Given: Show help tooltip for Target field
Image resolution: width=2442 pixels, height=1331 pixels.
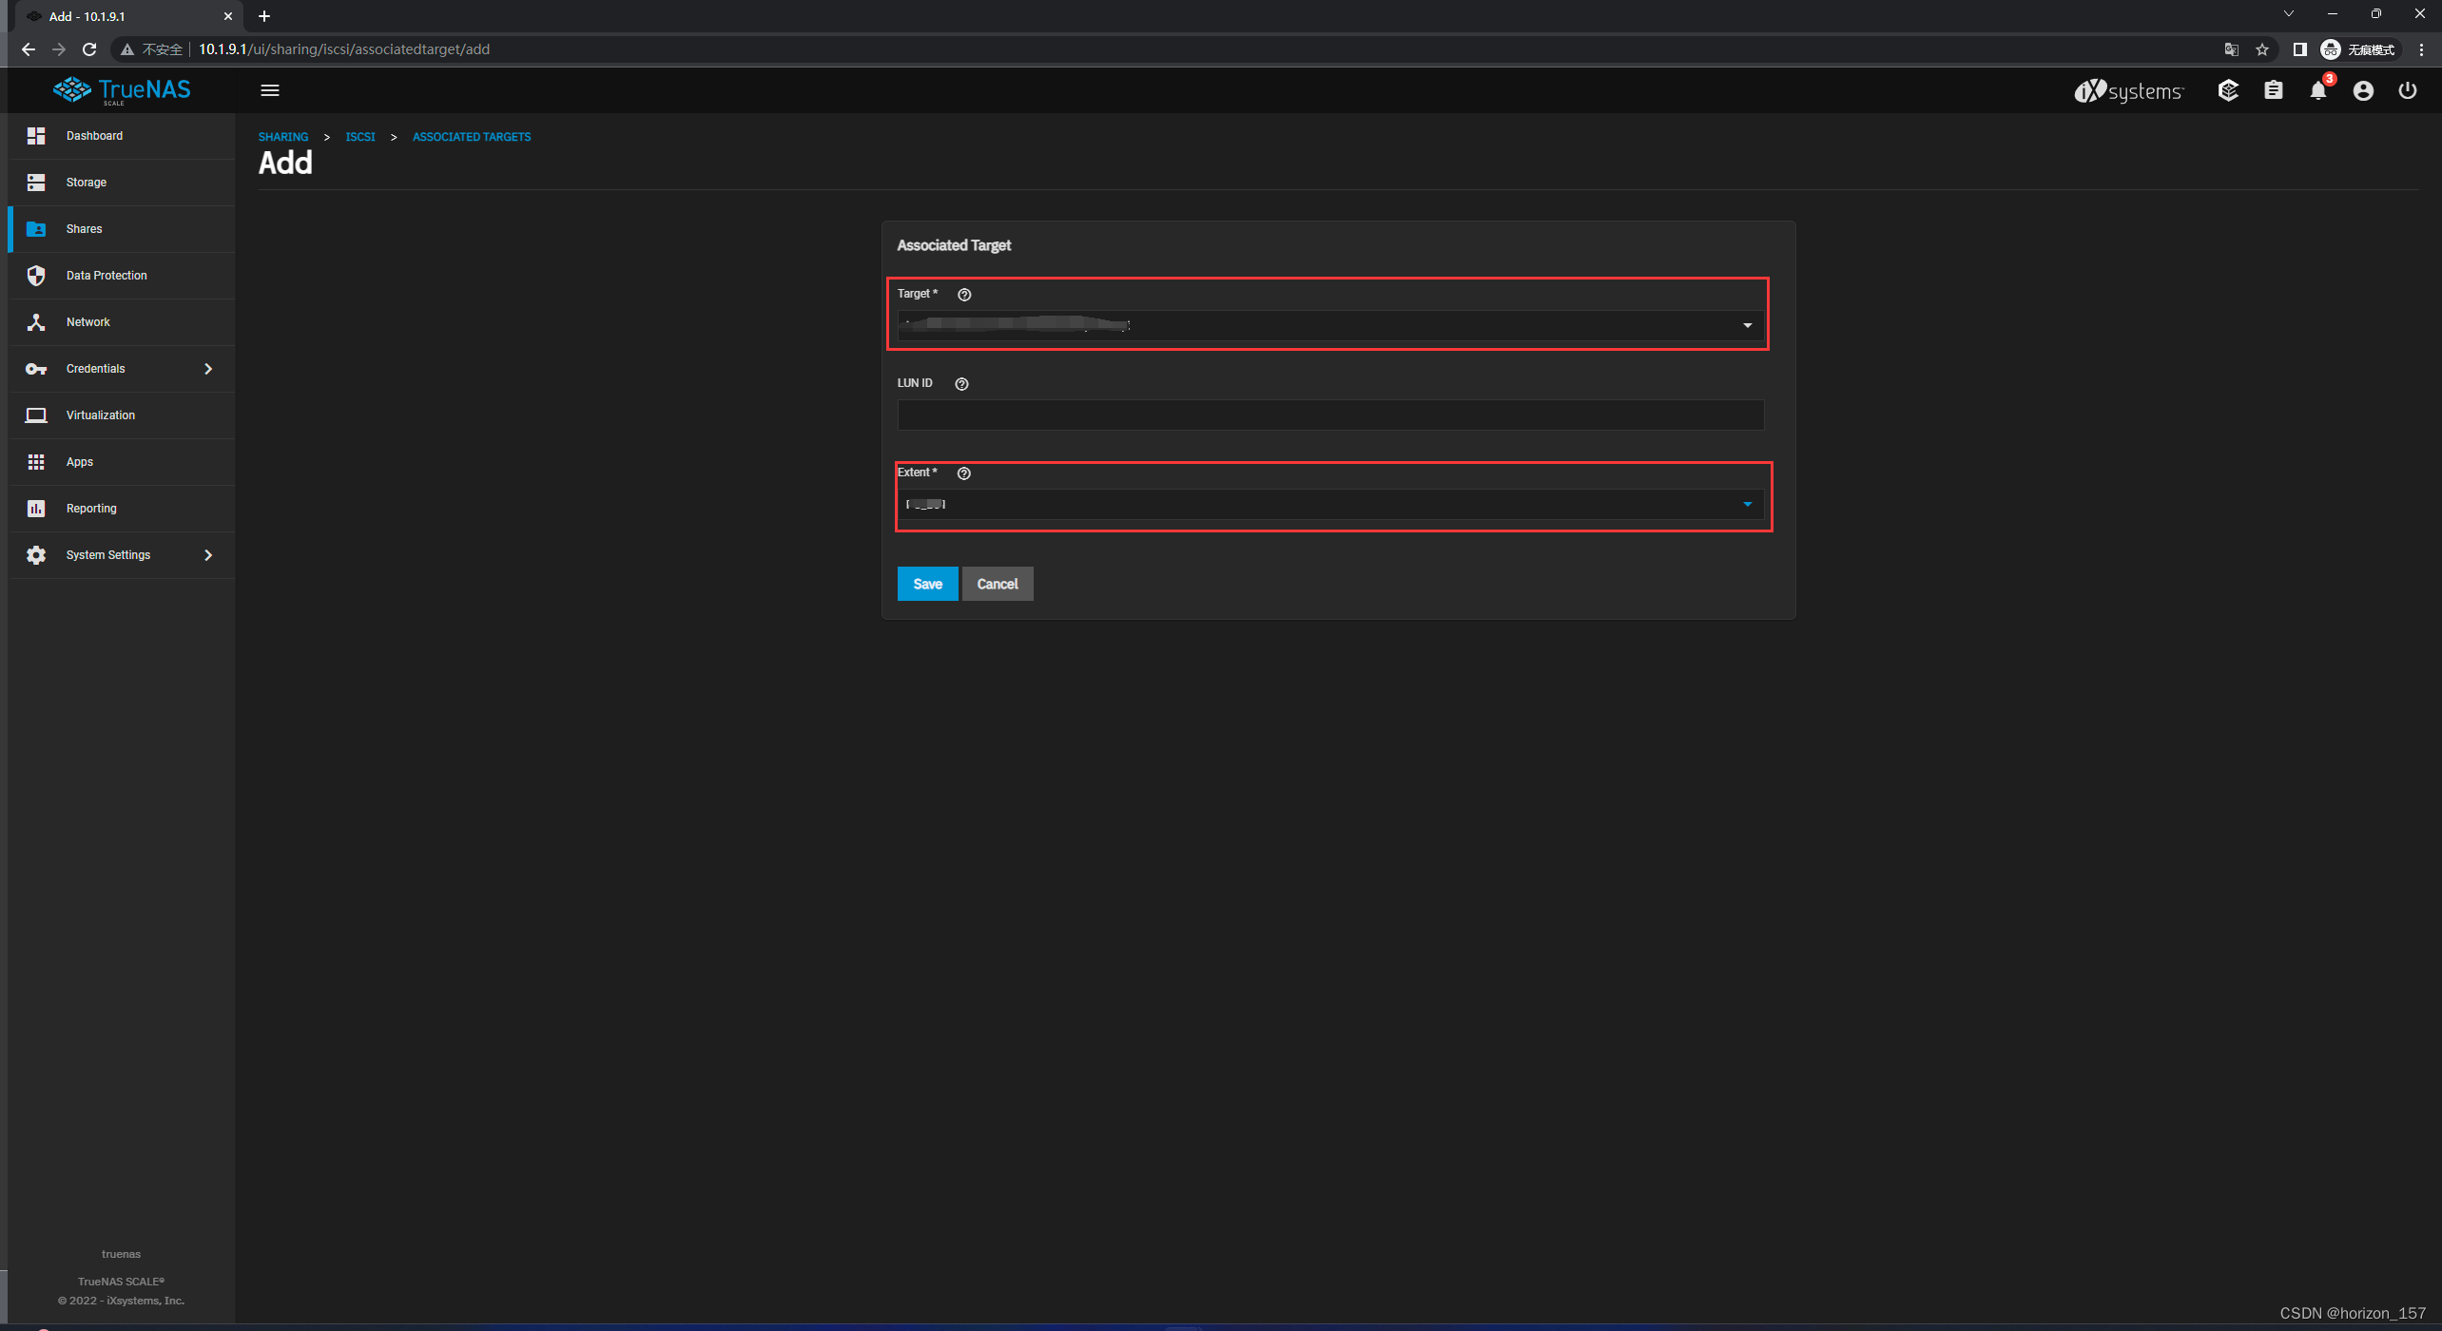Looking at the screenshot, I should coord(964,295).
